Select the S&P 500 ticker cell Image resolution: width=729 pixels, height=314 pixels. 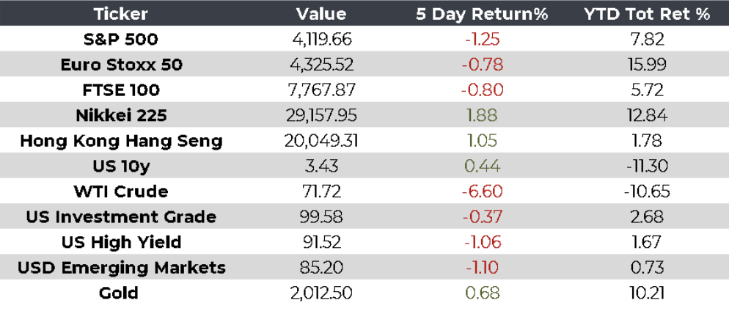tap(121, 39)
